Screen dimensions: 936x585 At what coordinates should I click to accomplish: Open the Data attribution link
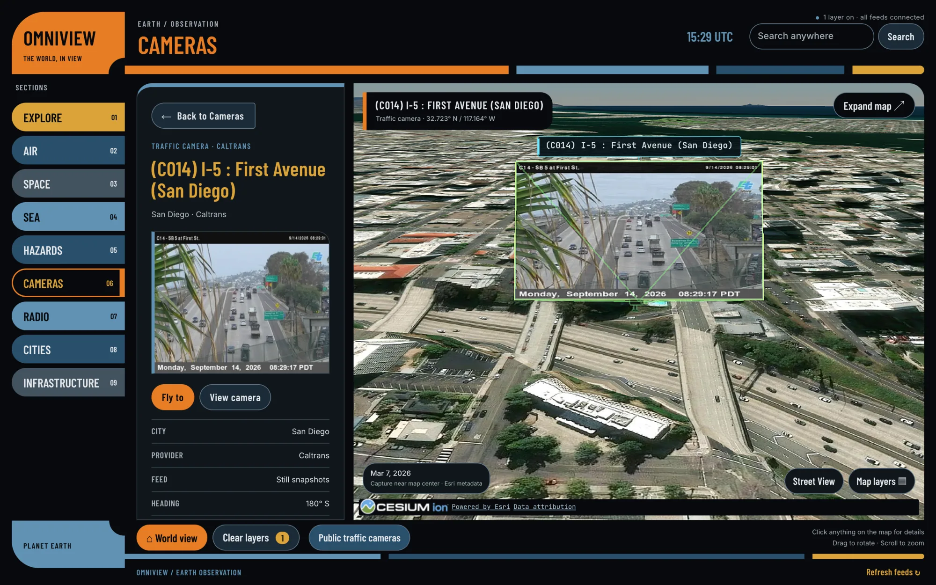pos(544,507)
